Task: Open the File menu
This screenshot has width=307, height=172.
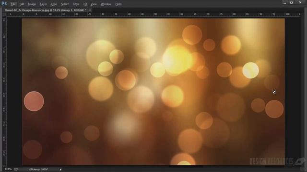Action: [13, 4]
